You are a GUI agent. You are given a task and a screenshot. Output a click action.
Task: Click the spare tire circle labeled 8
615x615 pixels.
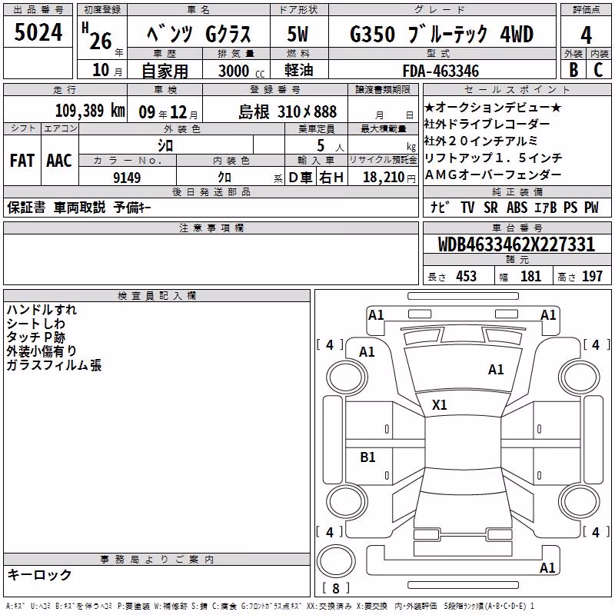tap(336, 562)
